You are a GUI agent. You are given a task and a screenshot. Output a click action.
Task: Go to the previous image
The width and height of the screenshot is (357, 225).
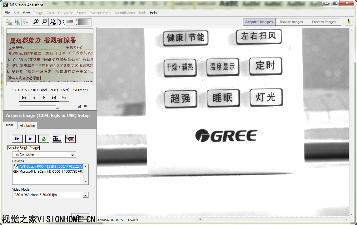point(34,98)
